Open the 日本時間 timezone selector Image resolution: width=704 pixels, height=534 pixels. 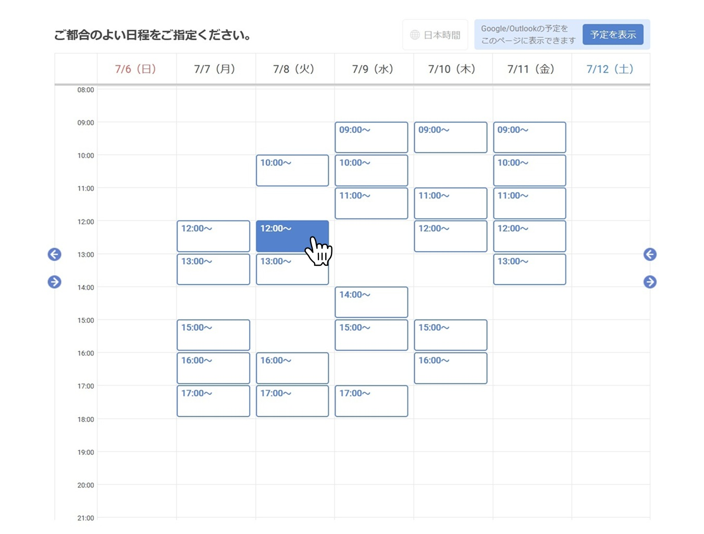(435, 35)
